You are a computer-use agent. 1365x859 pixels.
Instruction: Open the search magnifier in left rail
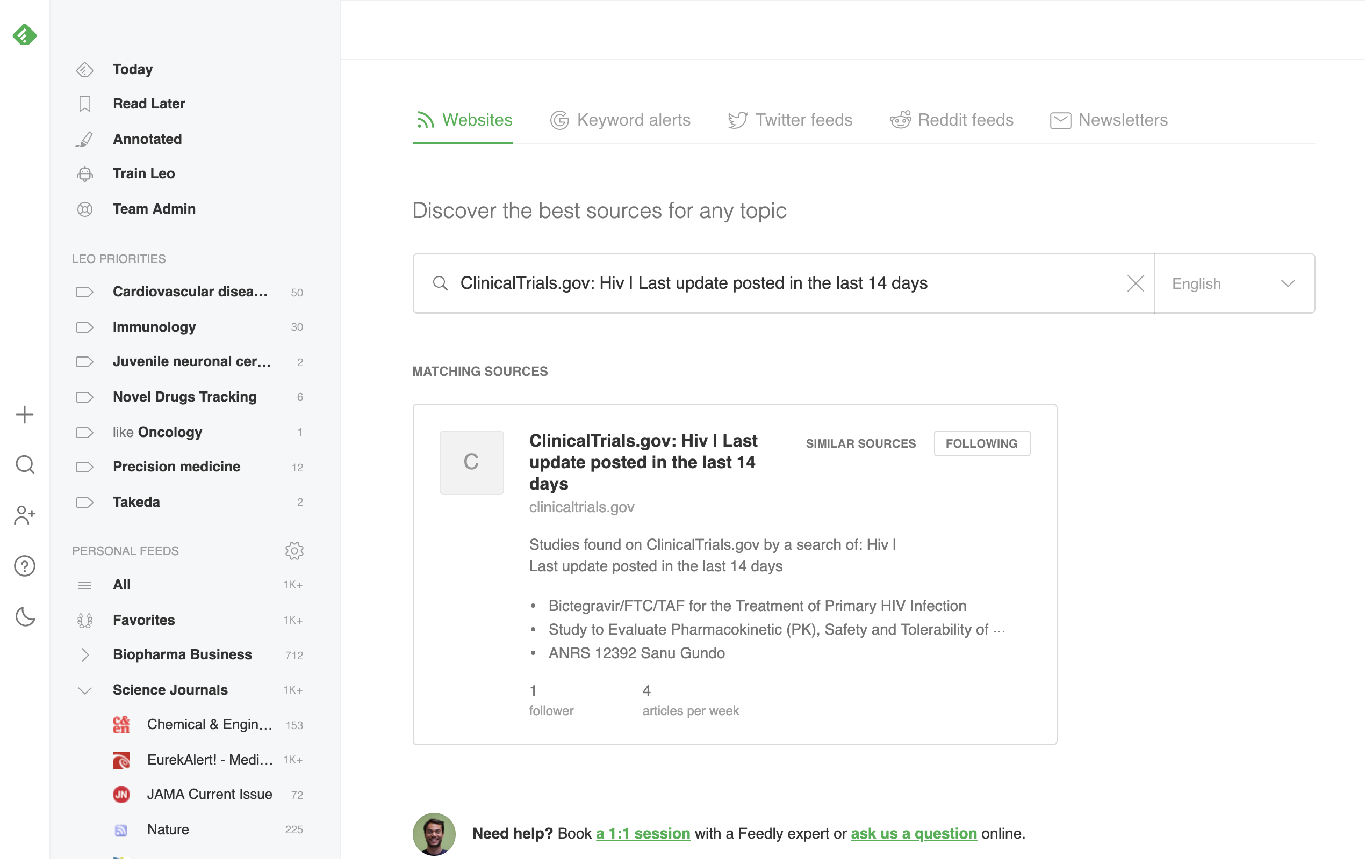click(x=24, y=465)
